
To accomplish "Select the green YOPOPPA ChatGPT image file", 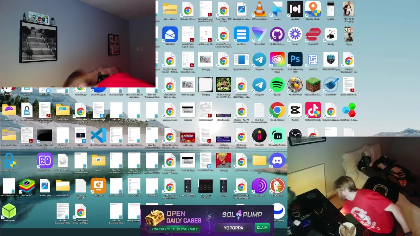I will (223, 85).
